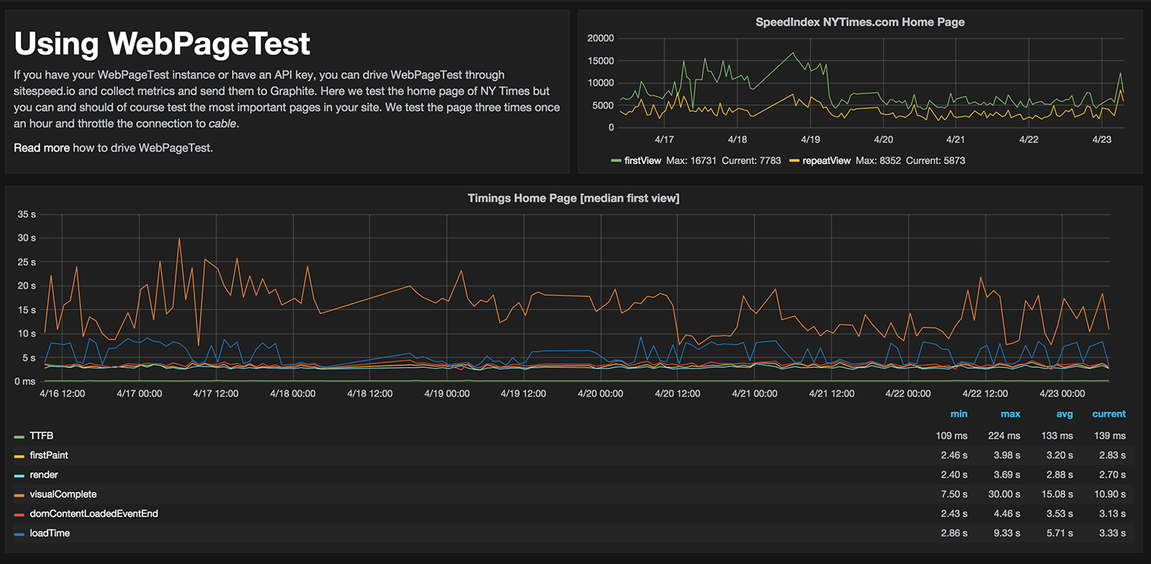This screenshot has width=1151, height=564.
Task: Select the visualComplete legend label
Action: [63, 495]
